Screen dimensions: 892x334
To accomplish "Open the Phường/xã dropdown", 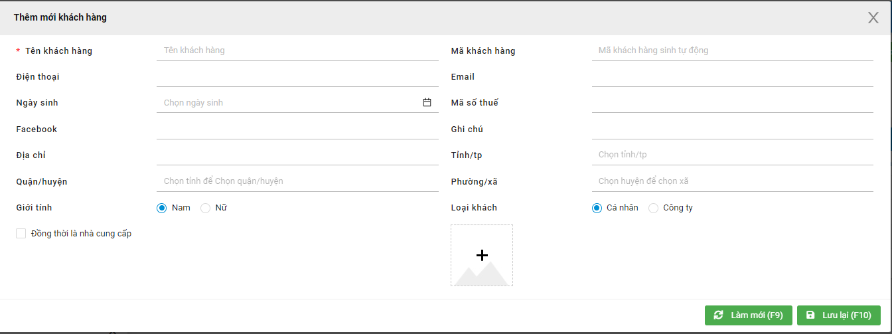I will point(732,181).
